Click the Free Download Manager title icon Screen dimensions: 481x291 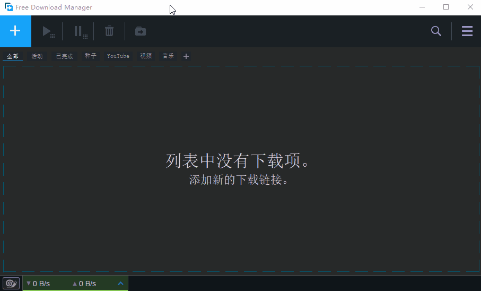8,7
